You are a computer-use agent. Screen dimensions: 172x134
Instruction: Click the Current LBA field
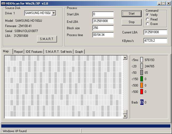(155, 32)
